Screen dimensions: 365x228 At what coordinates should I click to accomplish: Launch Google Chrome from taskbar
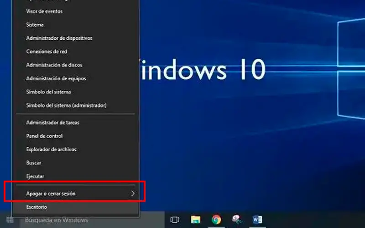pyautogui.click(x=216, y=220)
